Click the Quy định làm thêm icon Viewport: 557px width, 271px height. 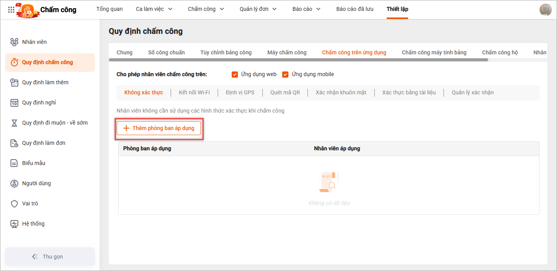(x=14, y=82)
